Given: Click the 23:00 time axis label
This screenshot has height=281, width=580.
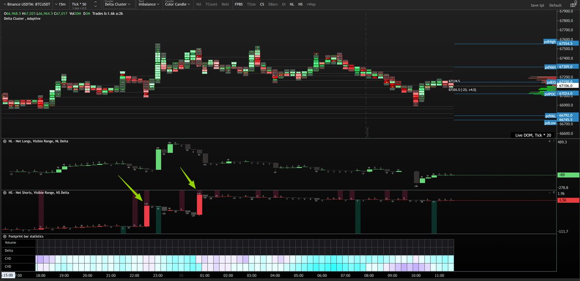Looking at the screenshot, I should point(158,276).
